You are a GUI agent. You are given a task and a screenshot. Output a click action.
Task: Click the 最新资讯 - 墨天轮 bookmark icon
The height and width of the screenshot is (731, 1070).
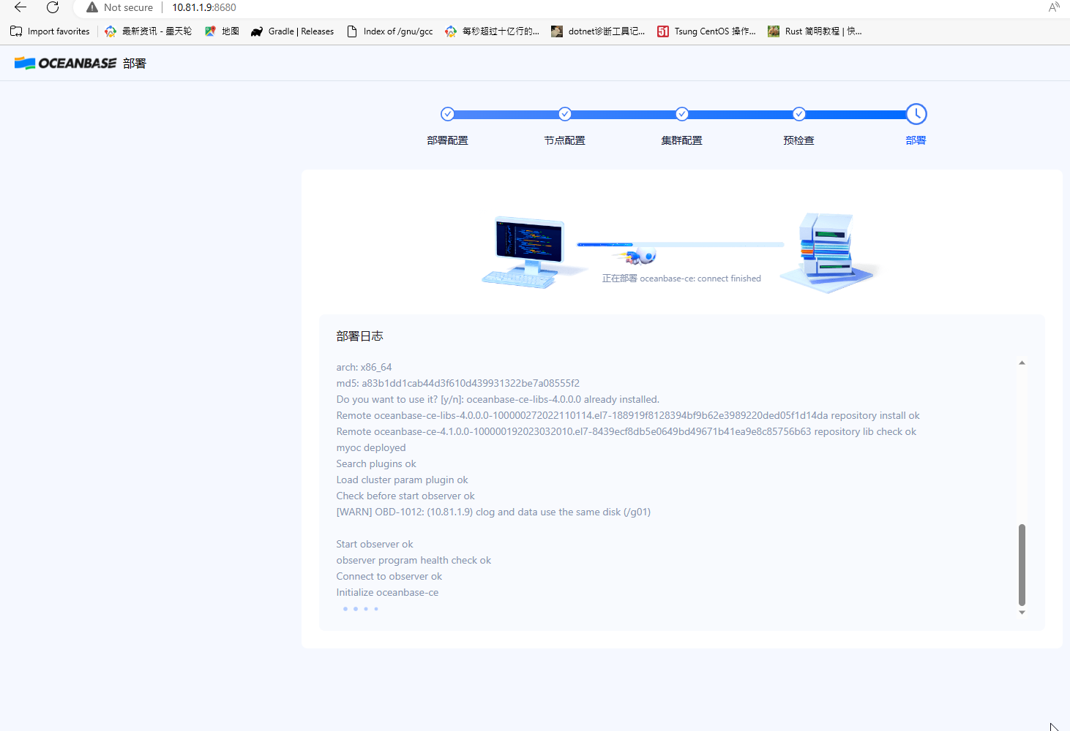[111, 31]
